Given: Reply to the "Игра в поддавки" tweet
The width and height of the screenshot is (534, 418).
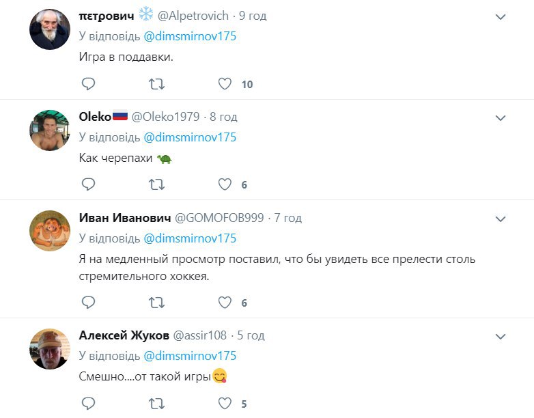Looking at the screenshot, I should point(88,84).
